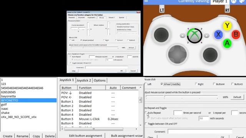Check Right option in small assignment dialog
Viewport: 246px width, 138px height.
(x=104, y=40)
